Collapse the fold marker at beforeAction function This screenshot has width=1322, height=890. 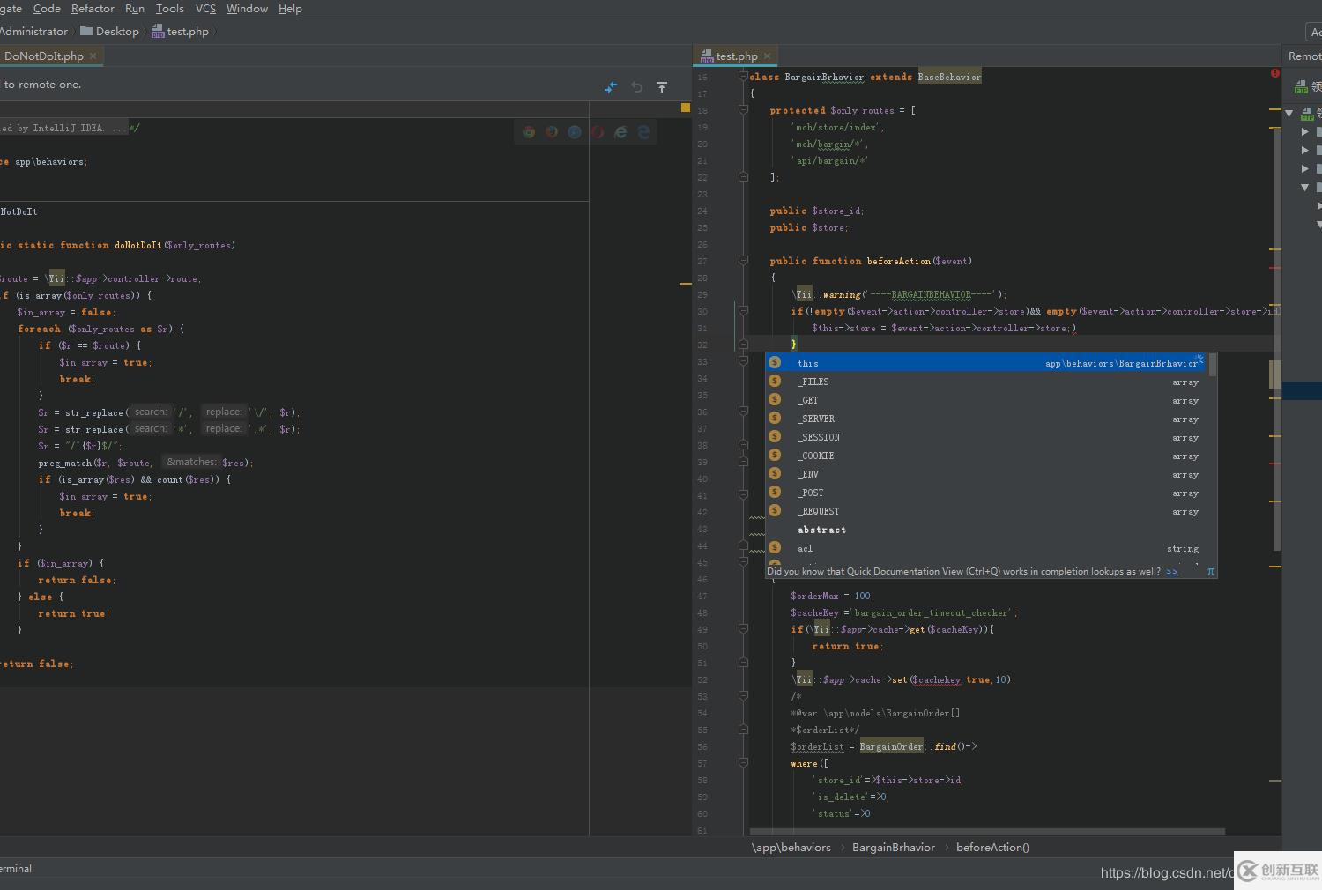click(743, 261)
